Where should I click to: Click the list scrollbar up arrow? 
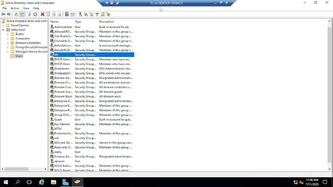point(329,21)
